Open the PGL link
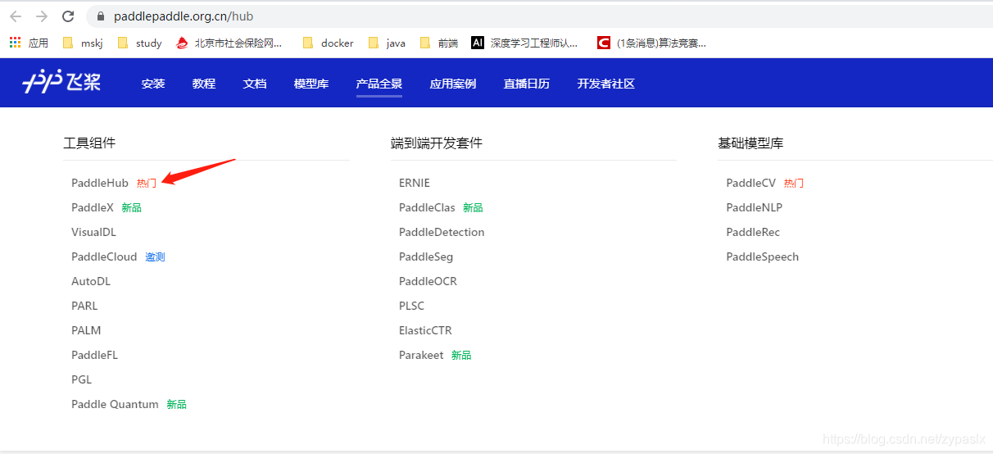 82,379
